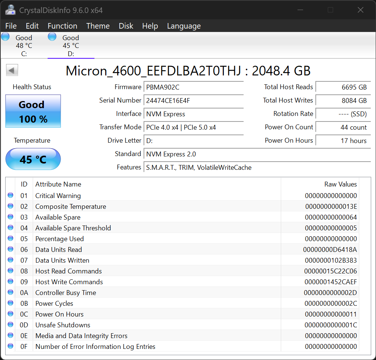Click status orb beside Unsafe Shutdowns
Image resolution: width=376 pixels, height=360 pixels.
[x=10, y=325]
